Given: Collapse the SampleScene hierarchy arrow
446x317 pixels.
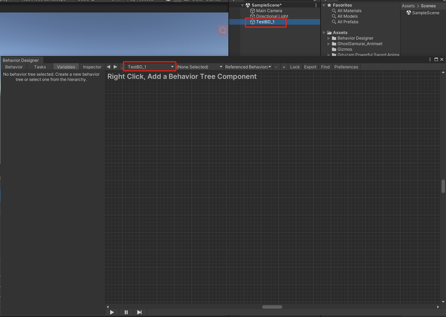Looking at the screenshot, I should tap(242, 5).
